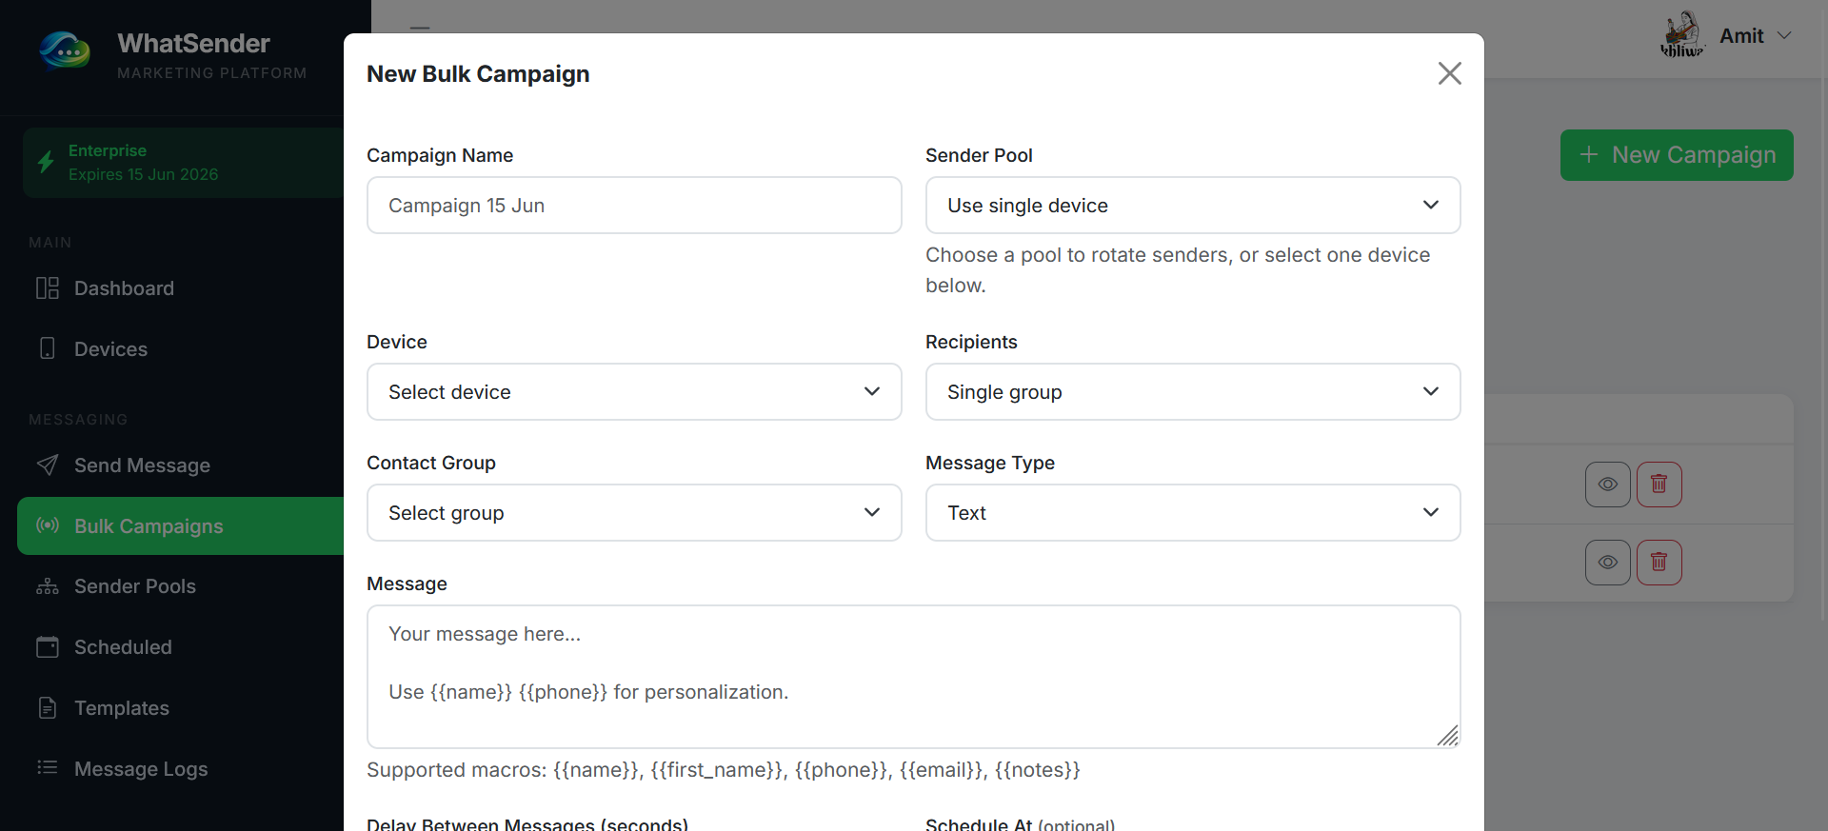The height and width of the screenshot is (831, 1828).
Task: Open the Select device dropdown
Action: click(634, 392)
